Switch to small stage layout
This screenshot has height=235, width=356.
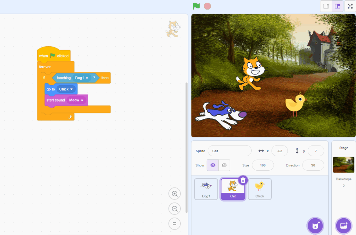[326, 6]
